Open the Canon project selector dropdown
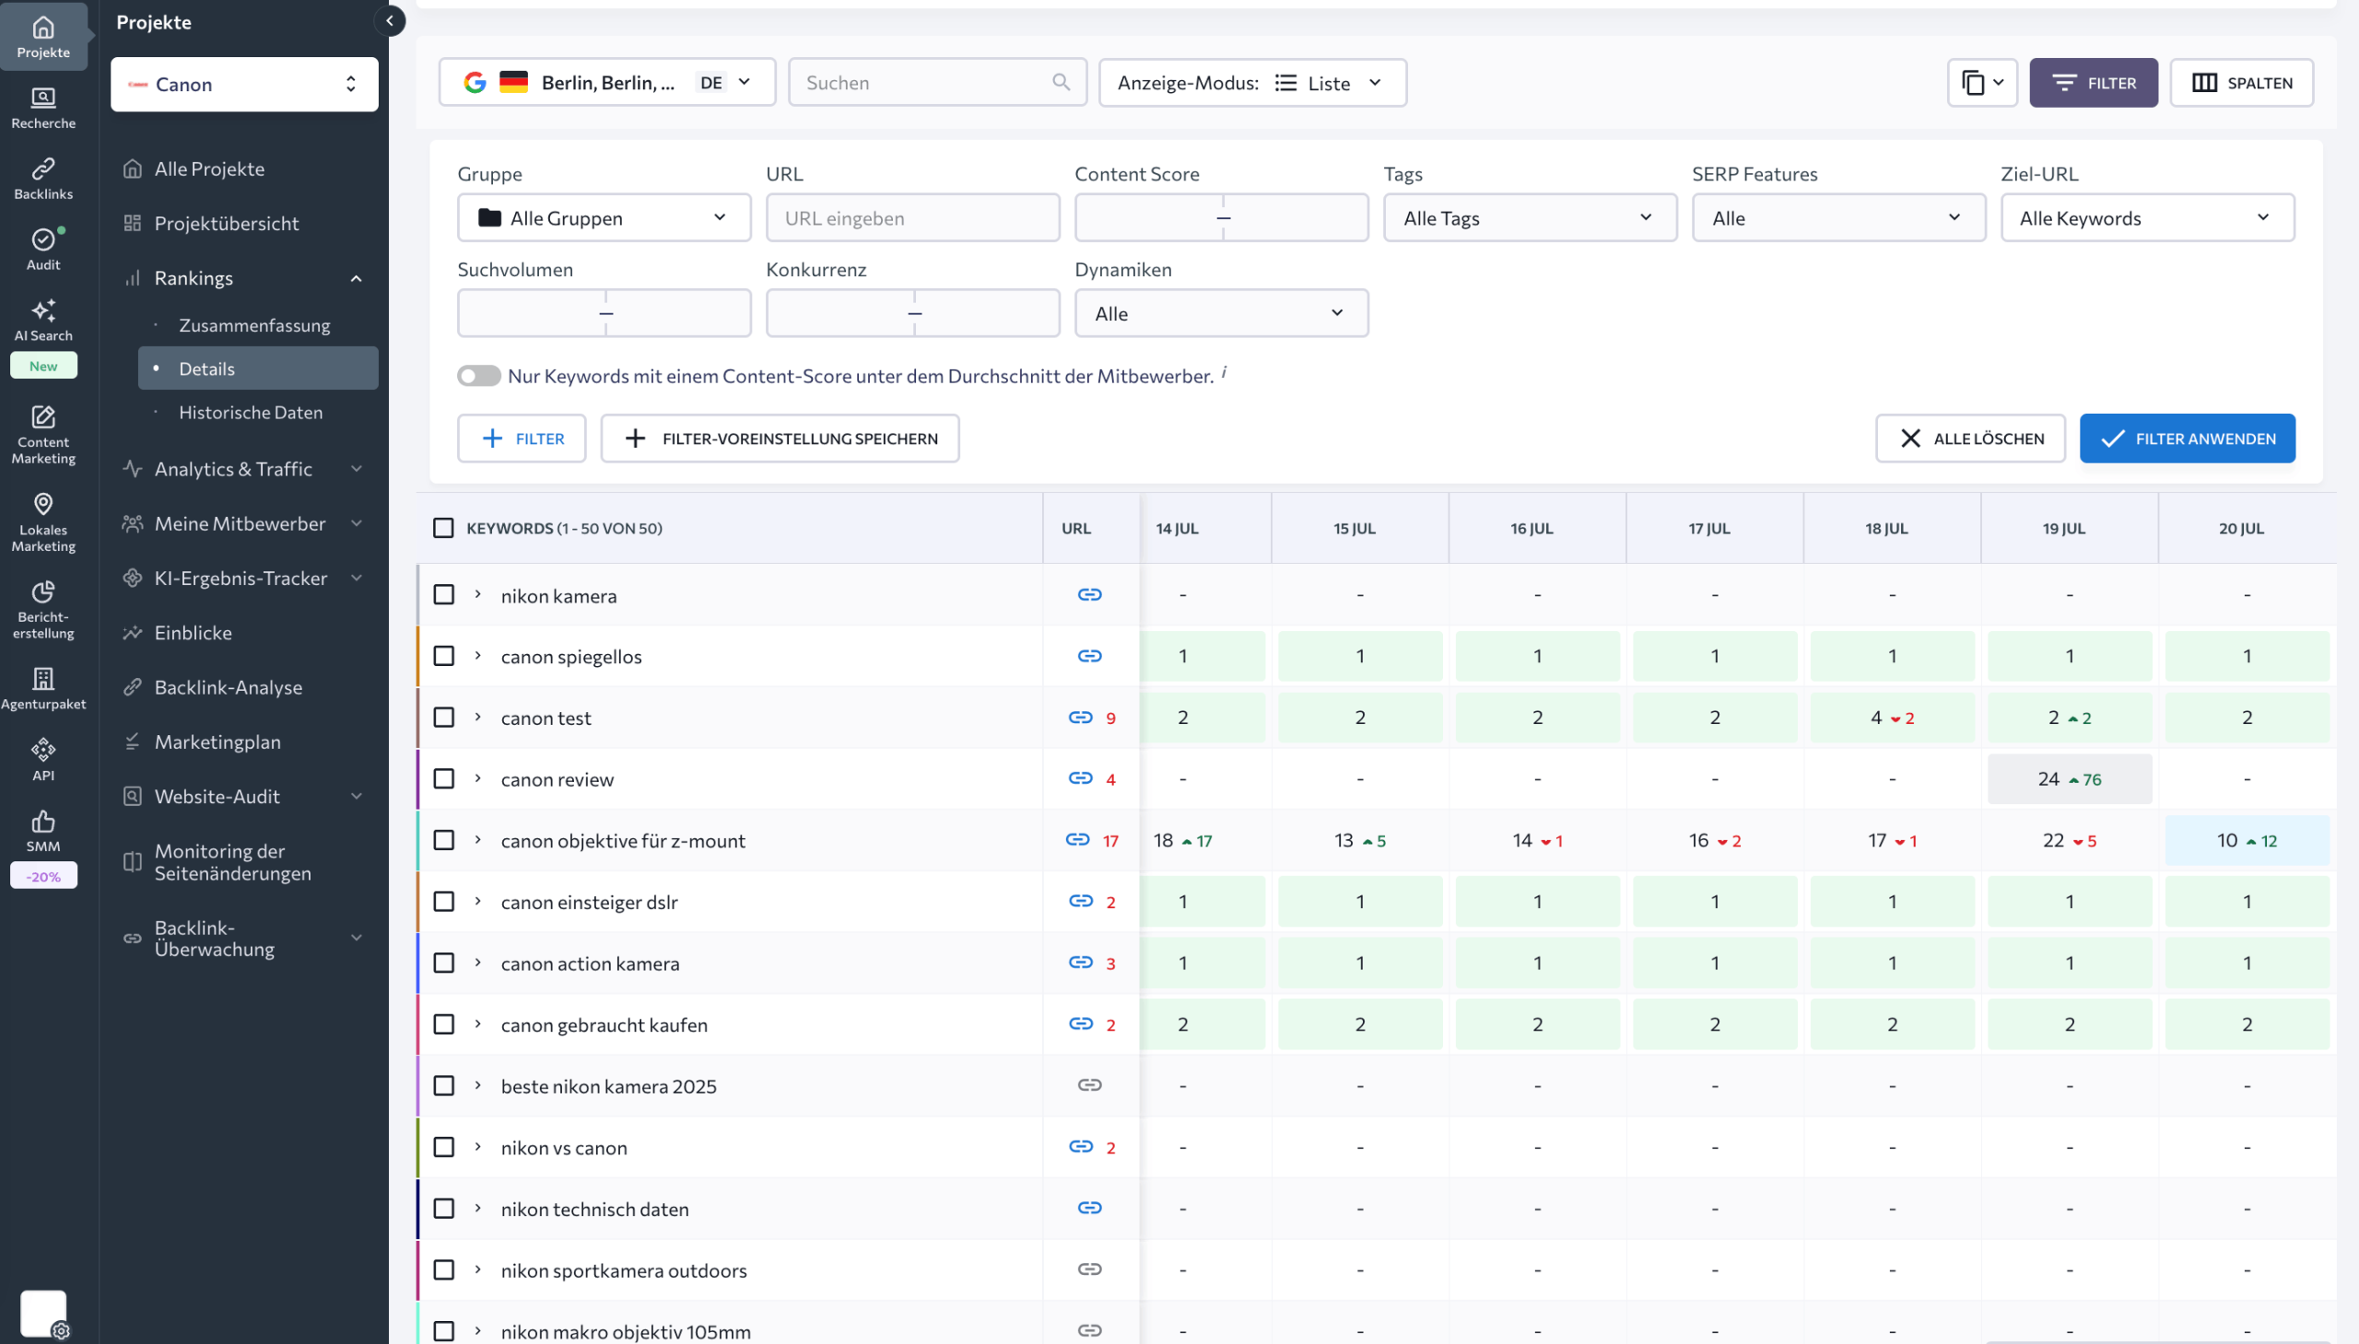 click(x=244, y=84)
